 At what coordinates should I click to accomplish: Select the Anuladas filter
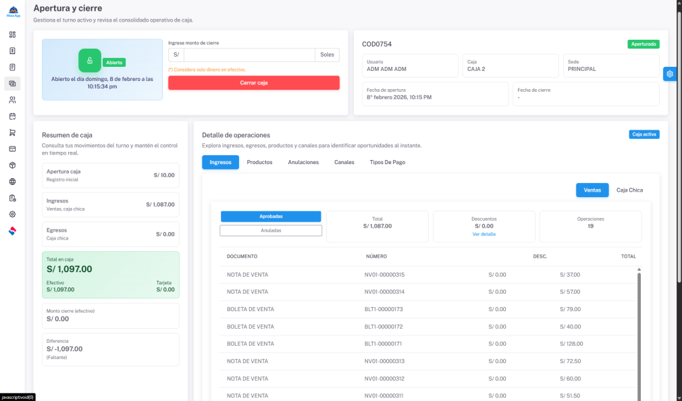tap(271, 230)
